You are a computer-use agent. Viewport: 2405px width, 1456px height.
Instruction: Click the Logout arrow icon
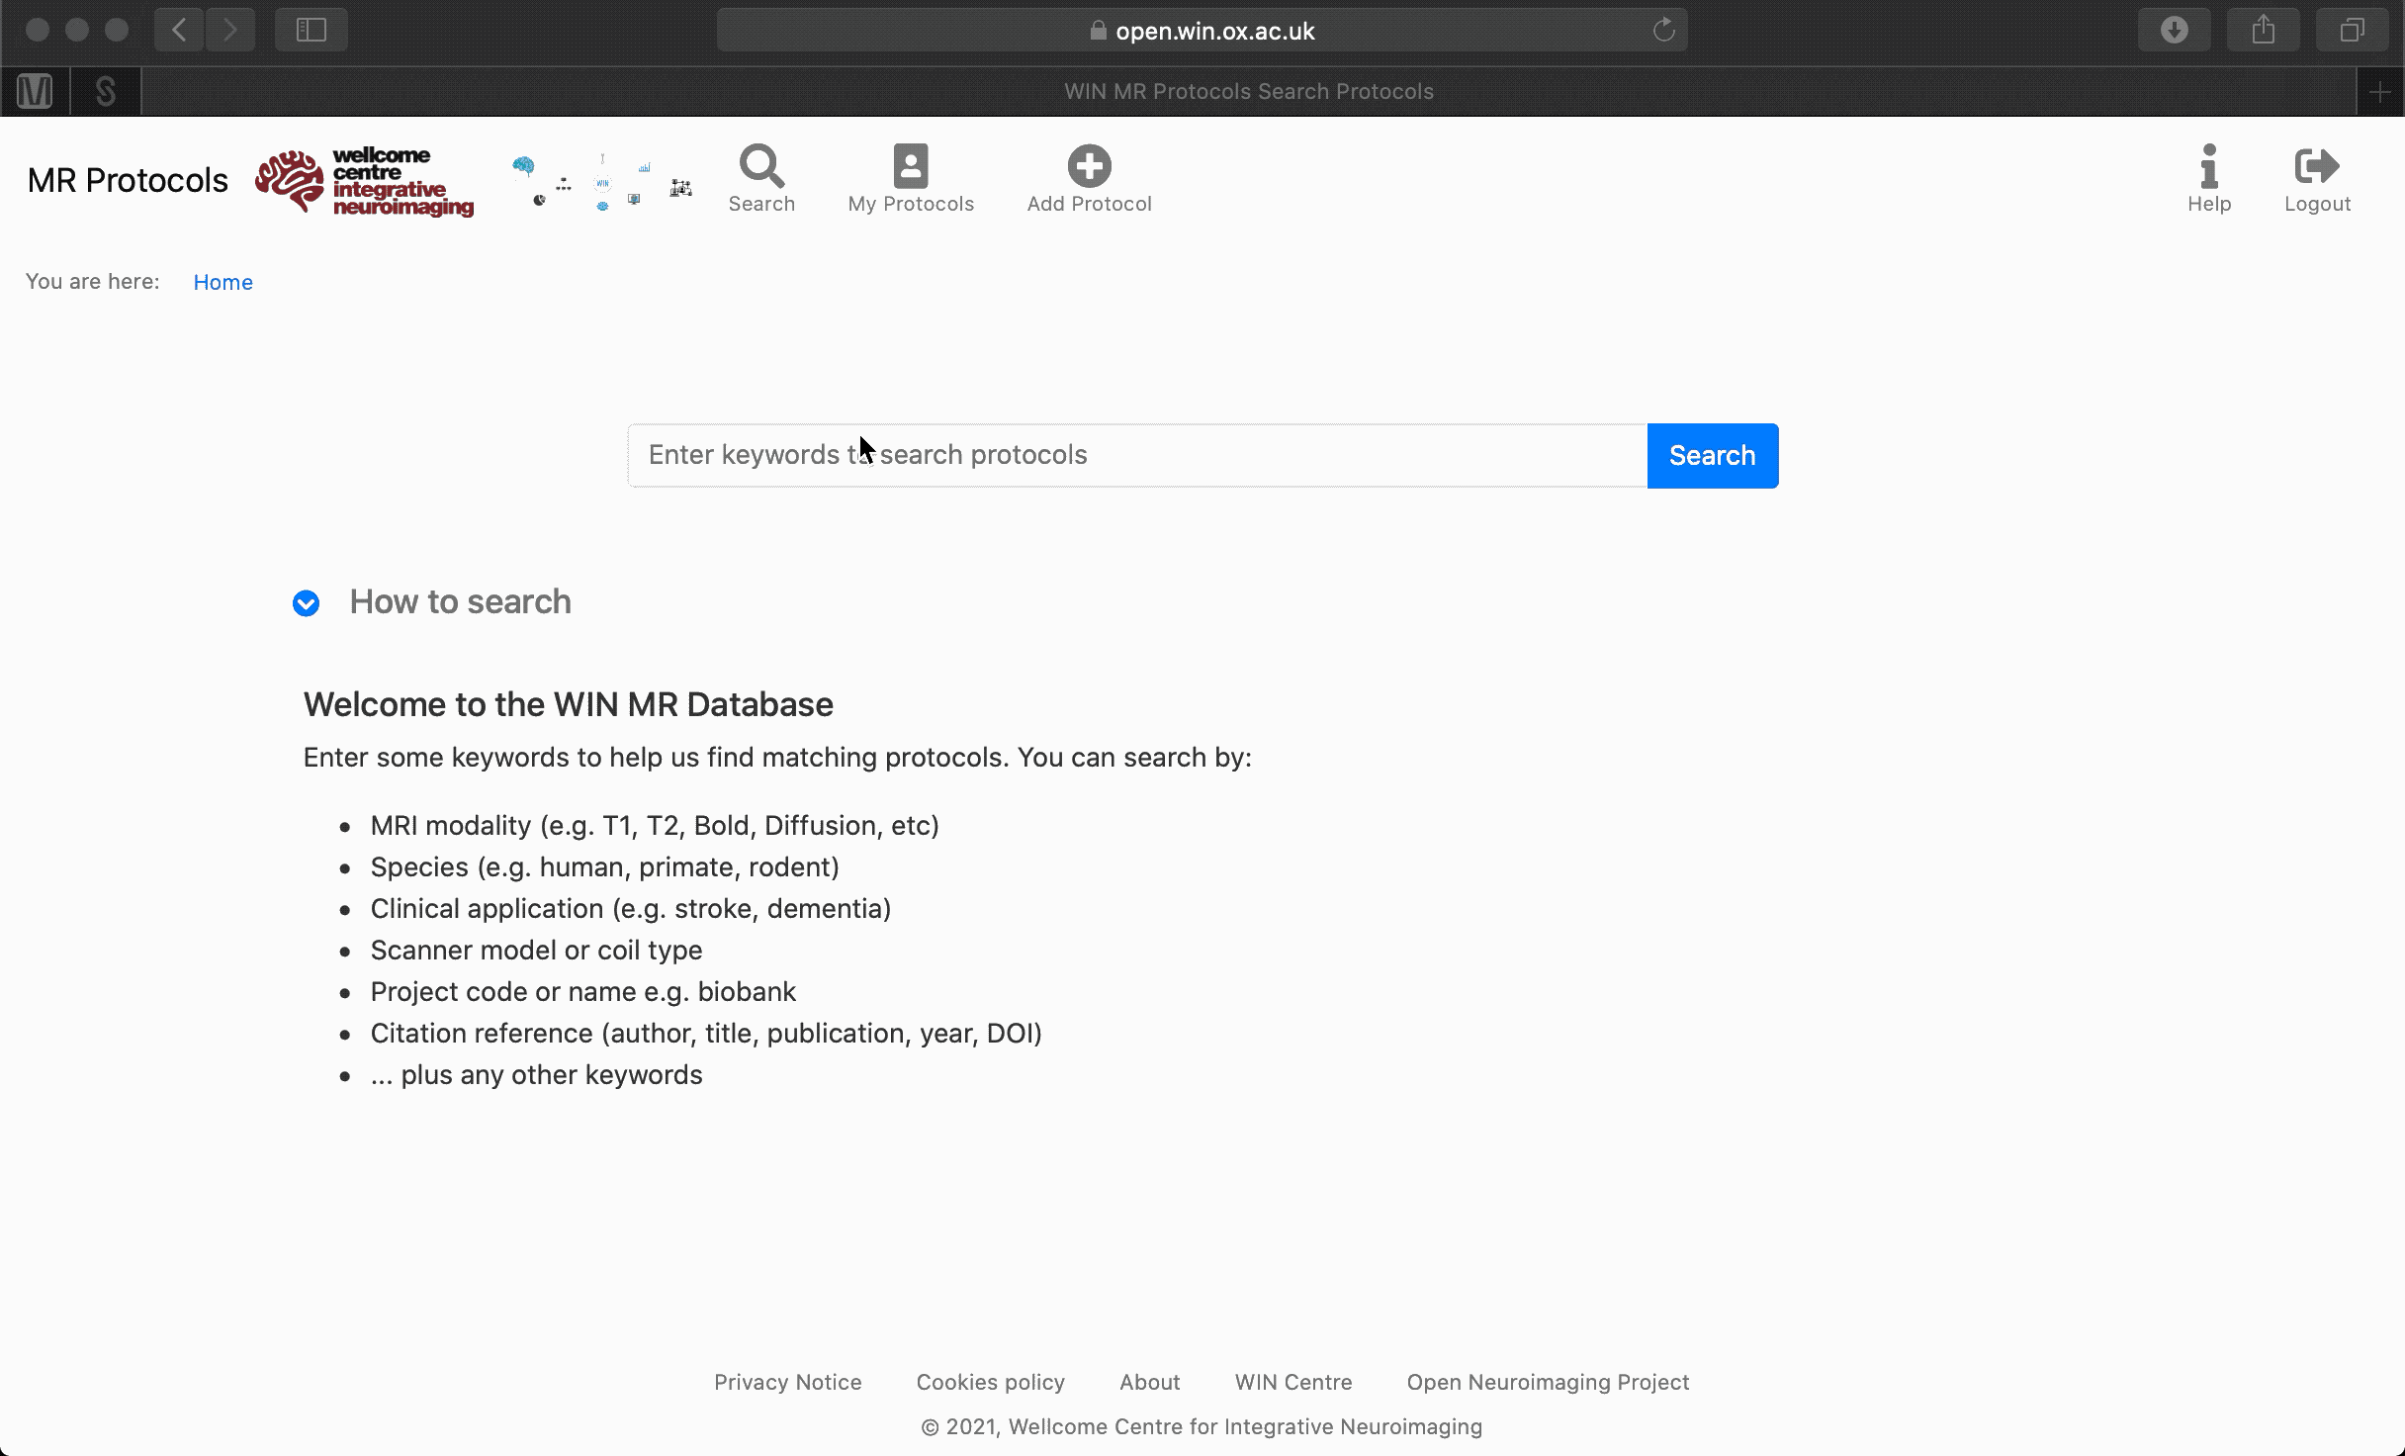(2317, 166)
